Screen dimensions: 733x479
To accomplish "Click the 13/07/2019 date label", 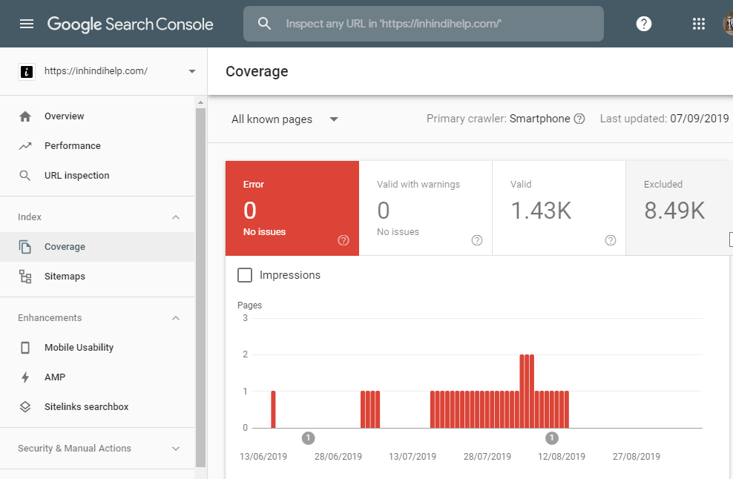I will (x=412, y=457).
